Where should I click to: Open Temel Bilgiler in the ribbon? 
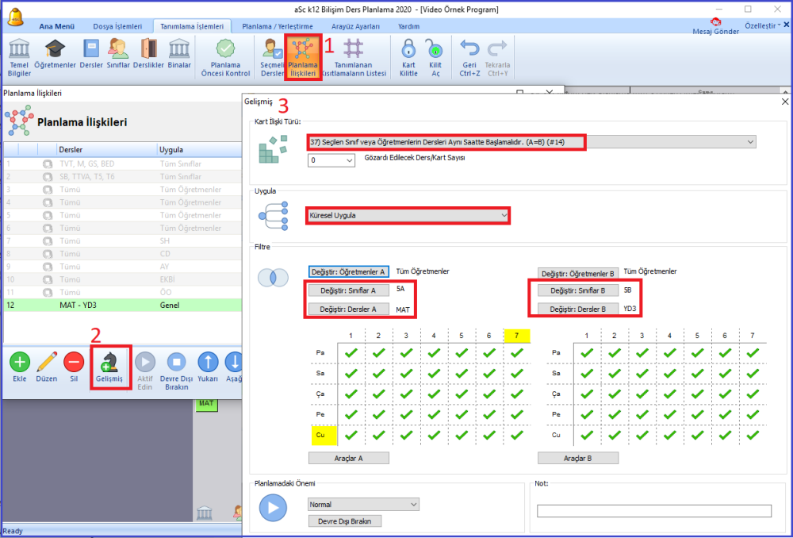click(x=19, y=57)
